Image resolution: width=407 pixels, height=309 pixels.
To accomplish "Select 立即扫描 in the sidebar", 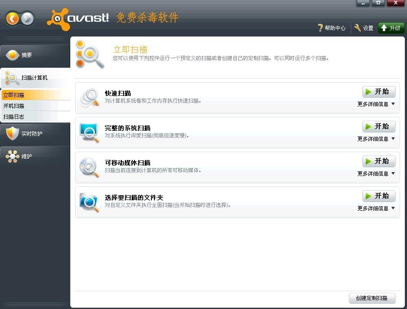I will coord(36,95).
